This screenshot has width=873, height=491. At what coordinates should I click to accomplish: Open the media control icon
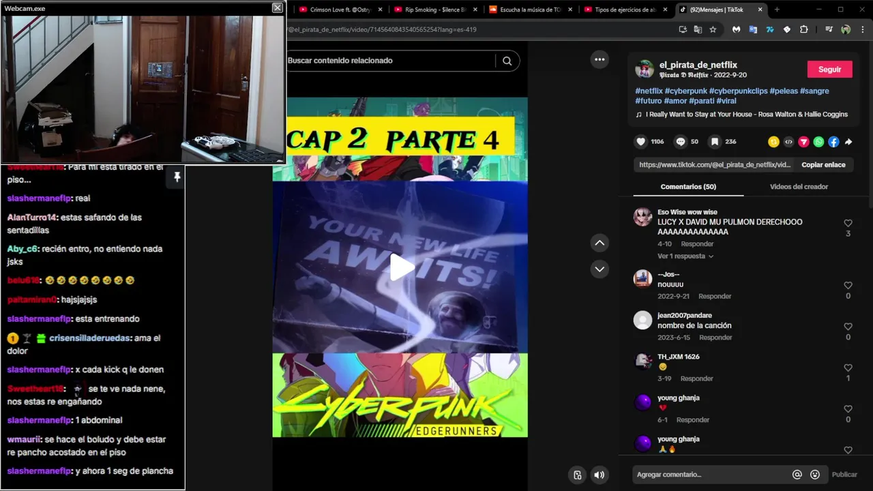[829, 29]
